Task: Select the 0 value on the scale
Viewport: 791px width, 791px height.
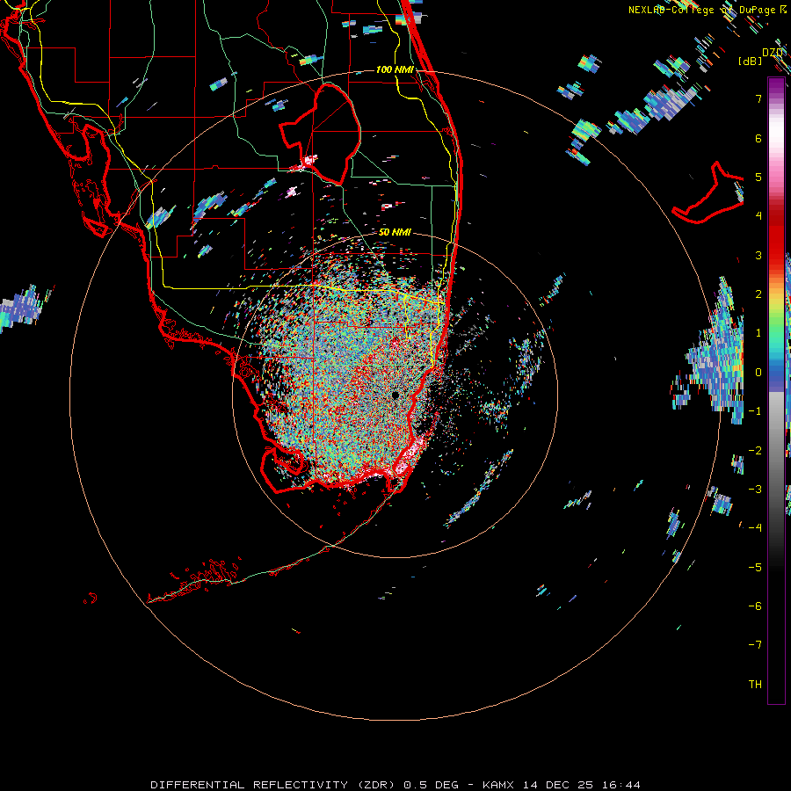Action: [758, 373]
